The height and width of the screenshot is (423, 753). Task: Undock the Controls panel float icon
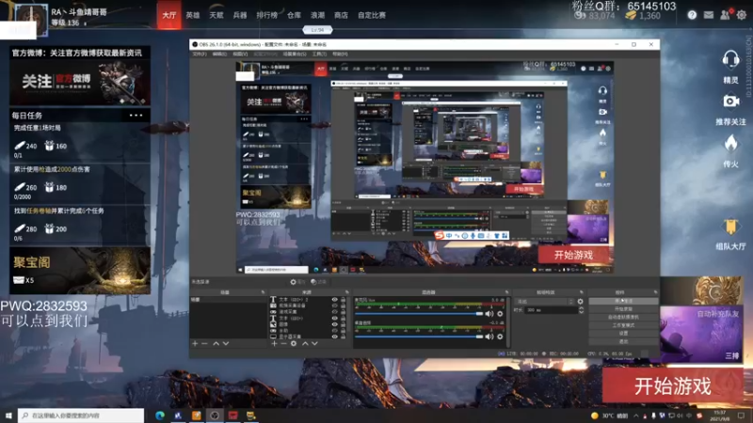tap(655, 292)
